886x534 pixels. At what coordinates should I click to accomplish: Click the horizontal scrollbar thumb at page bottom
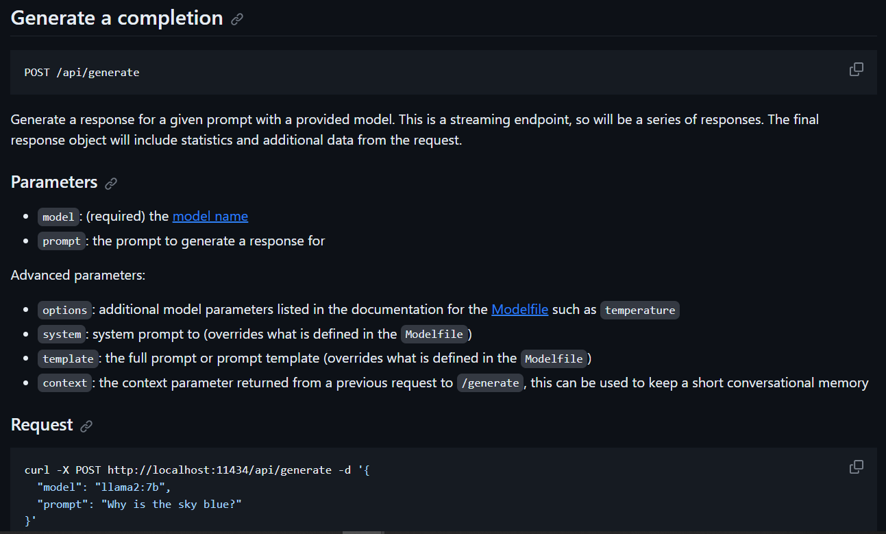362,532
